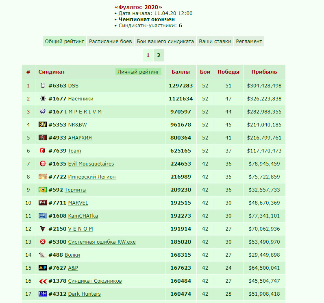The image size is (324, 303).
Task: Open the Расписание боев tab
Action: click(x=110, y=41)
